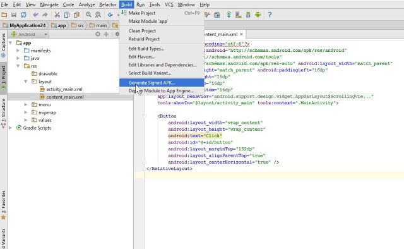
Task: Toggle the 2: Favorites side tool tab
Action: click(x=3, y=205)
